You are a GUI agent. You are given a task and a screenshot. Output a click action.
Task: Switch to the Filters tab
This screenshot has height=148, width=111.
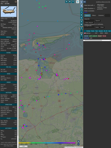pos(94,15)
